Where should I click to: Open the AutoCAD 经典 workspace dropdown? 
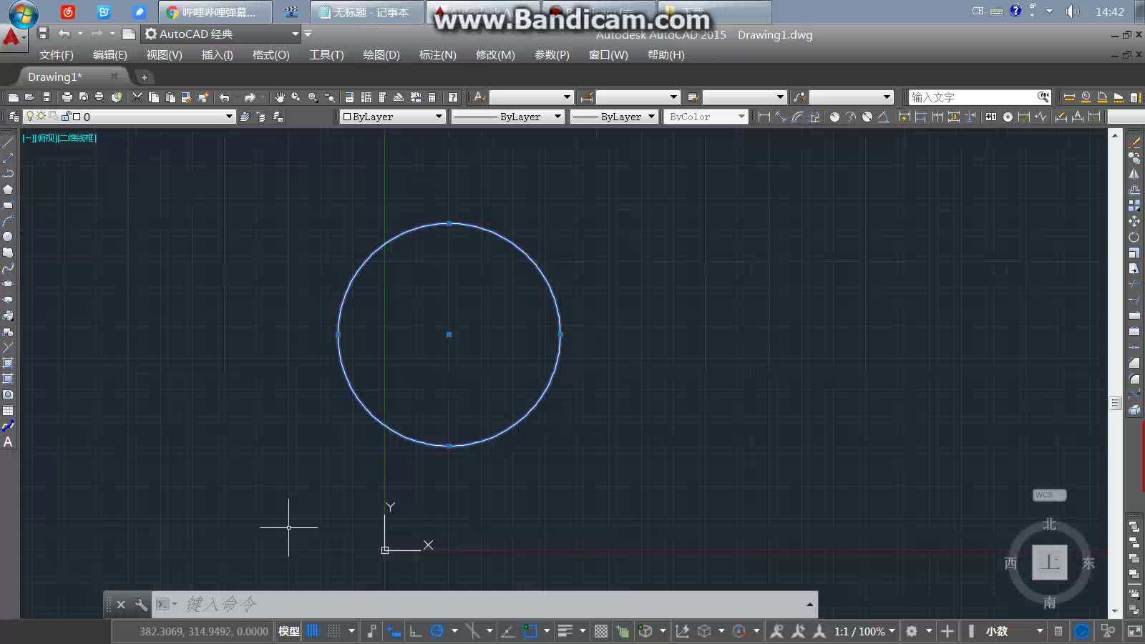pyautogui.click(x=295, y=34)
